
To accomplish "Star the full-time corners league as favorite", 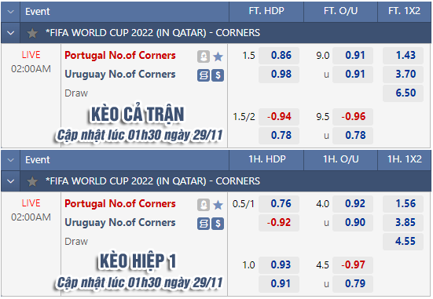I will (x=32, y=33).
